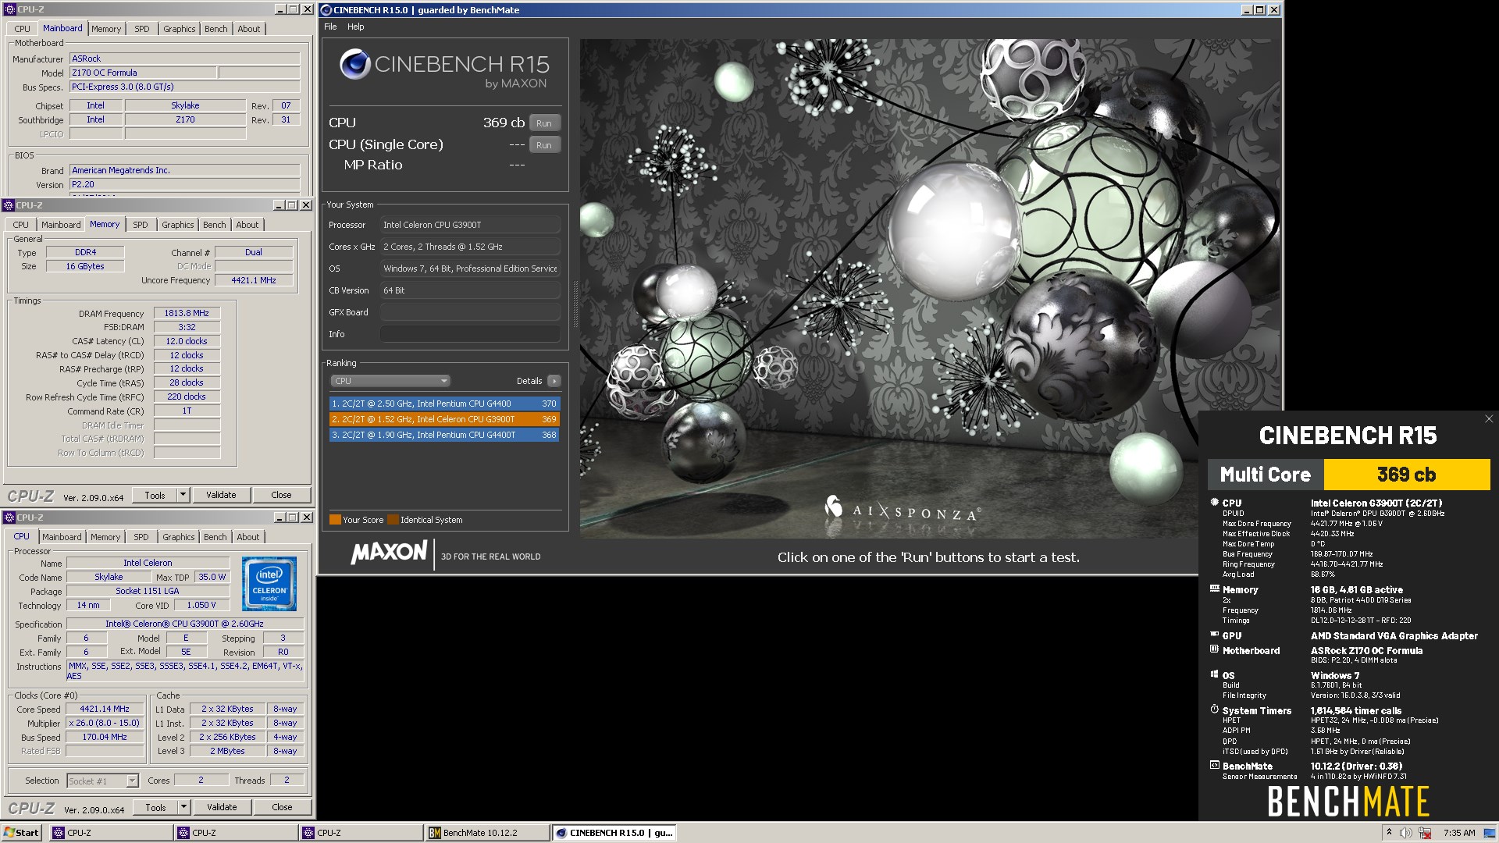Select ranking row Intel Celeron CPU G3900T

(444, 419)
